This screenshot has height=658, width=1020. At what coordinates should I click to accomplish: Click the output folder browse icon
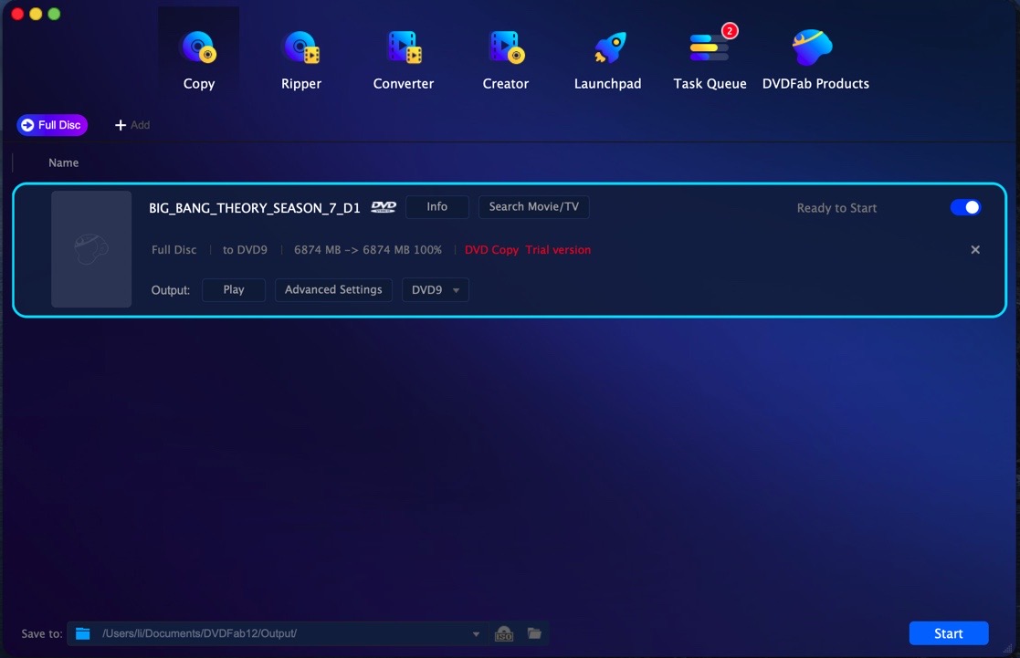coord(534,633)
